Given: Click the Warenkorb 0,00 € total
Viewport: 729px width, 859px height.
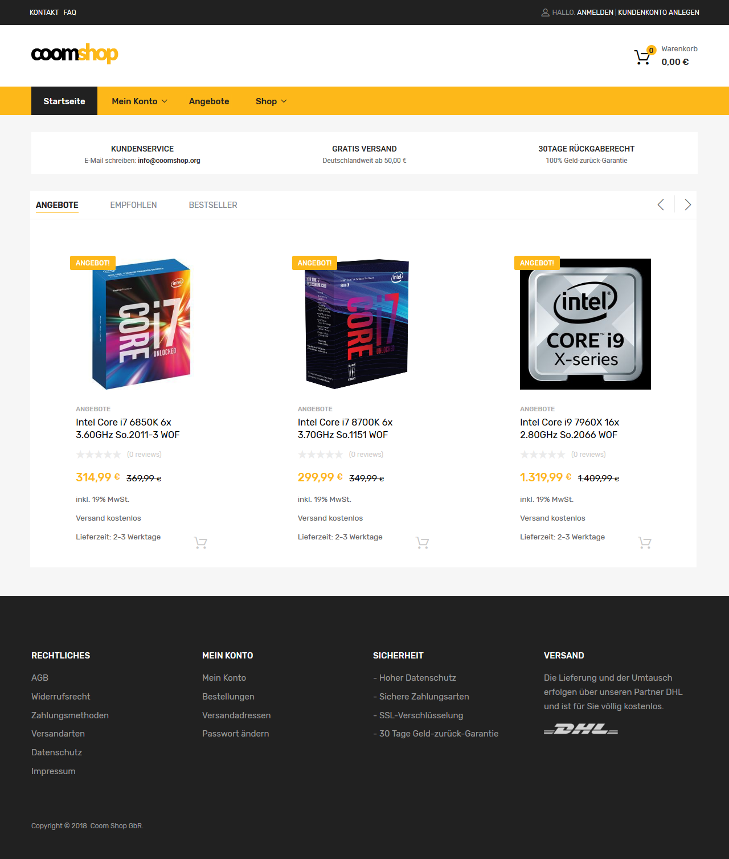Looking at the screenshot, I should [x=675, y=62].
